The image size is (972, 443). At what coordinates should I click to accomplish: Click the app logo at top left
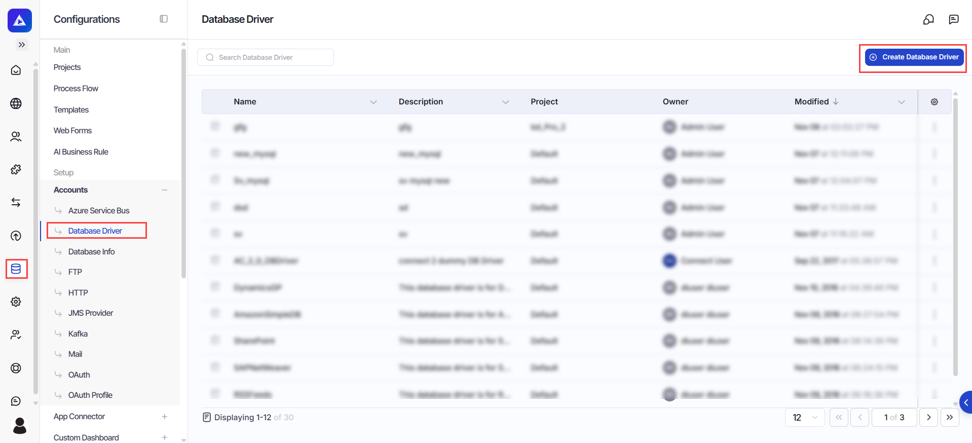click(20, 20)
